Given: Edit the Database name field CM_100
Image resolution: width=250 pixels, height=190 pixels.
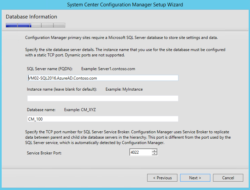Looking at the screenshot, I should pyautogui.click(x=103, y=119).
